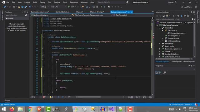Click the error count icon in editor
Screen dimensions: 200x112
pos(44,97)
